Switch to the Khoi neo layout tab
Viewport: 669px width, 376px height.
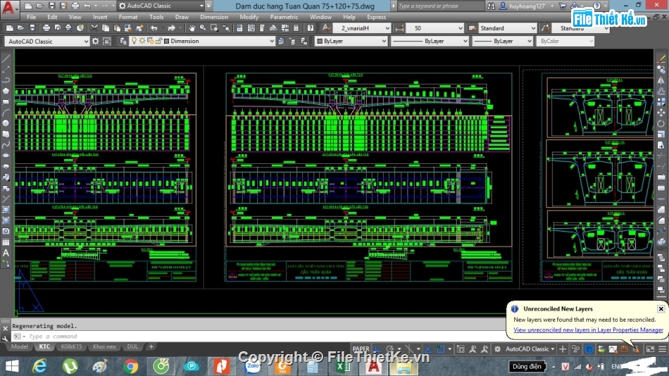pyautogui.click(x=104, y=346)
